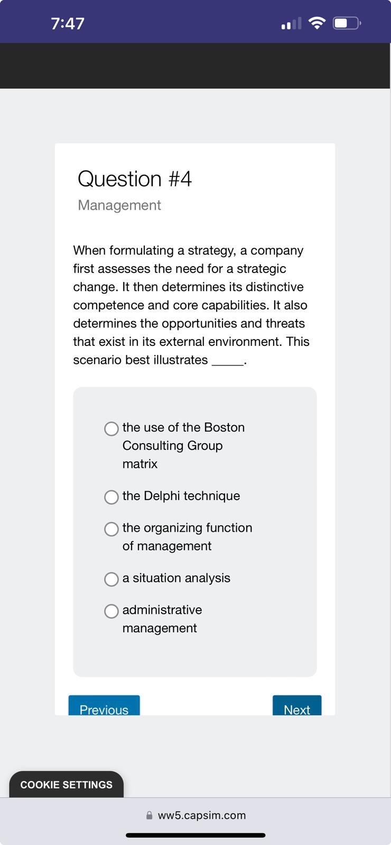
Task: Tap the padlock icon beside ww5.capsim.com
Action: [x=149, y=815]
